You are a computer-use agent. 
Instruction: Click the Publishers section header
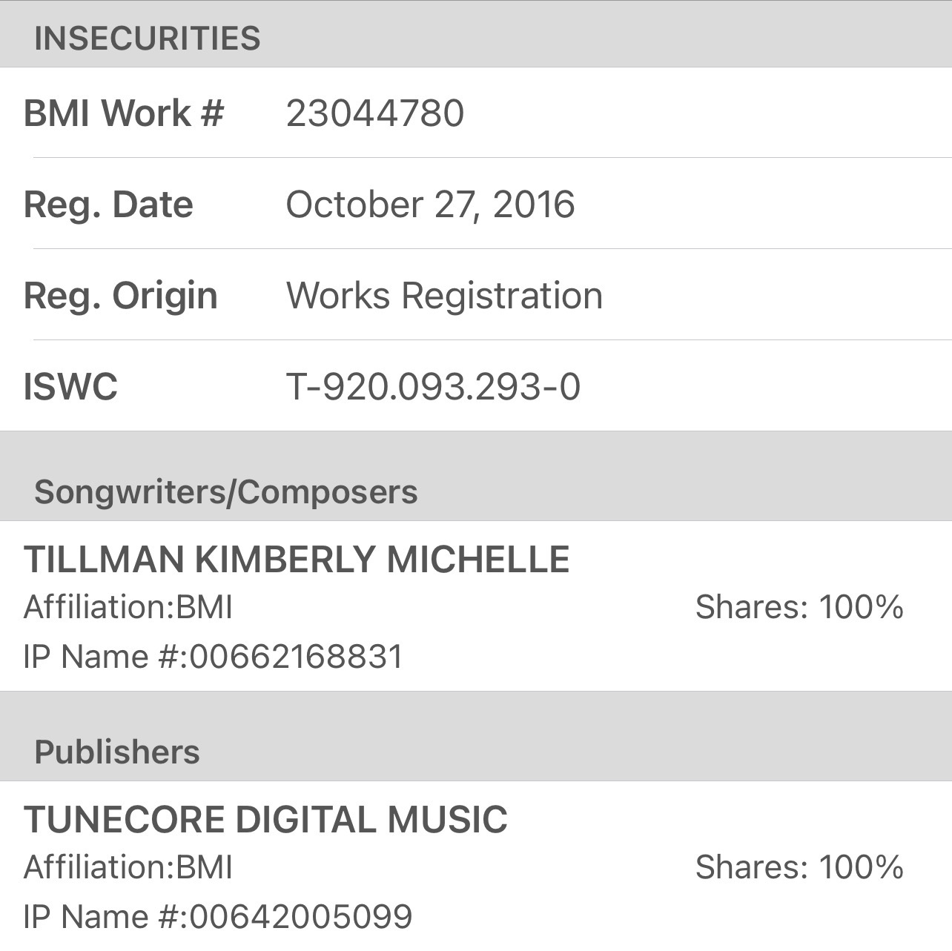point(117,752)
